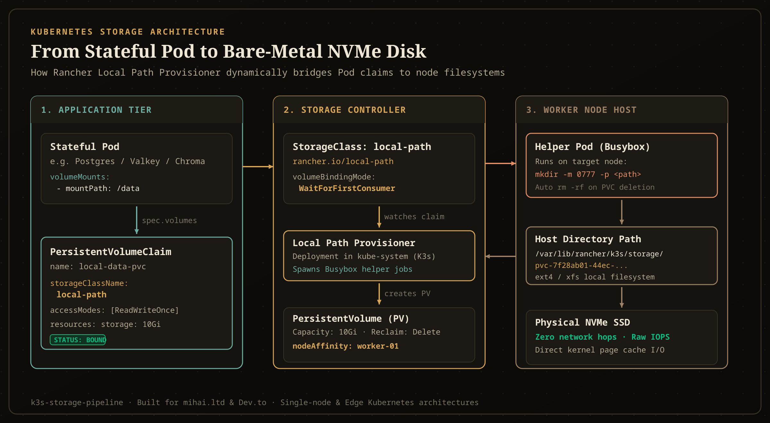Select 'nodeAffinity: worker-01' text
The image size is (770, 423).
point(346,346)
